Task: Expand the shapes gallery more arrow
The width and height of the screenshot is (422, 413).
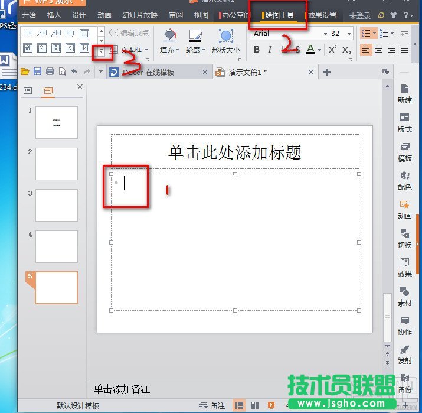Action: (x=101, y=52)
